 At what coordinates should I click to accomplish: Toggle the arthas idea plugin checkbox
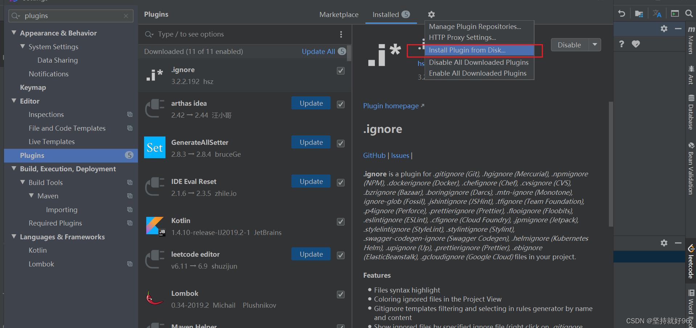click(341, 104)
